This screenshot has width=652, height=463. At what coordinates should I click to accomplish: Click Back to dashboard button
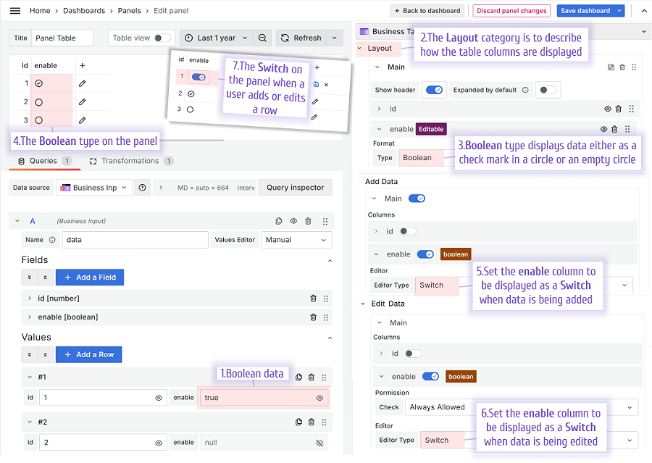(427, 11)
